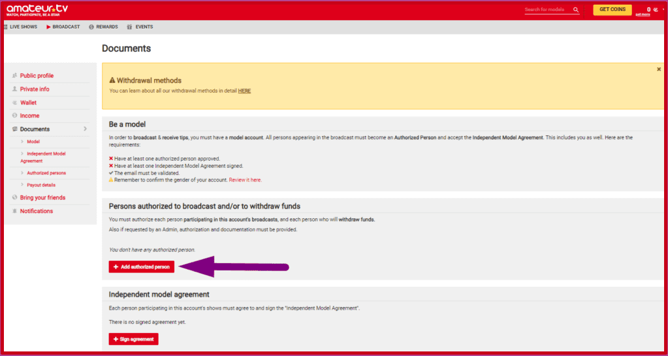
Task: Expand the Authorized persons sub-item
Action: 46,173
